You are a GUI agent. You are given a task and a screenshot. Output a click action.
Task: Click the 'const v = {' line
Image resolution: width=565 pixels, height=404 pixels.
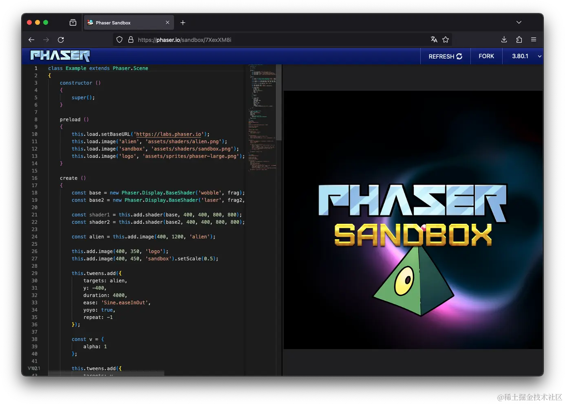[x=88, y=339]
